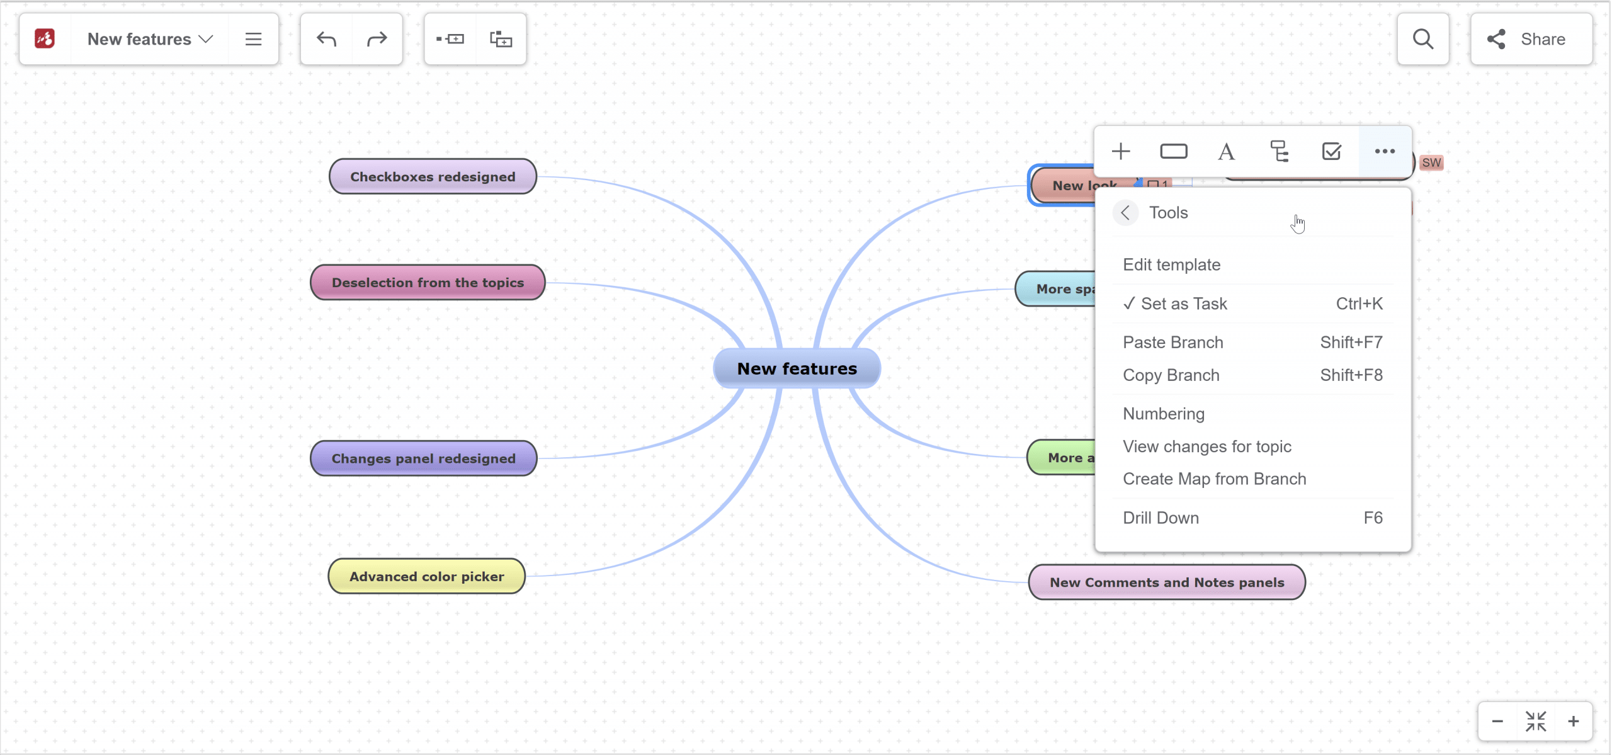Toggle Set as Task checkmark option
Screen dimensions: 1612x755
tap(1184, 302)
